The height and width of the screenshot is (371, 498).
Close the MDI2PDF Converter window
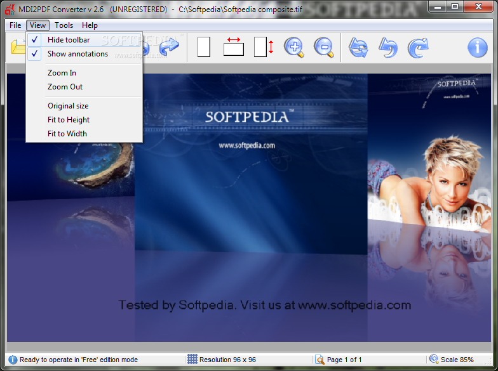(x=478, y=6)
